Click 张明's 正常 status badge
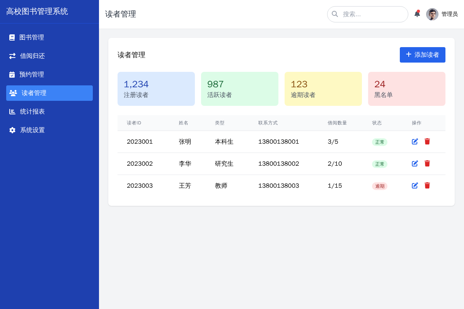The height and width of the screenshot is (309, 464). [x=380, y=142]
